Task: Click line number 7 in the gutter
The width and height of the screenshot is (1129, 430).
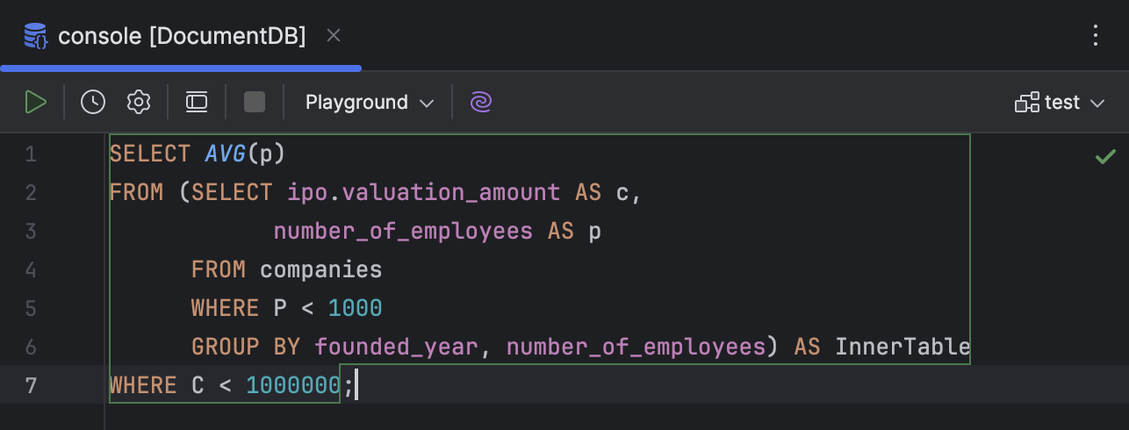Action: click(31, 385)
